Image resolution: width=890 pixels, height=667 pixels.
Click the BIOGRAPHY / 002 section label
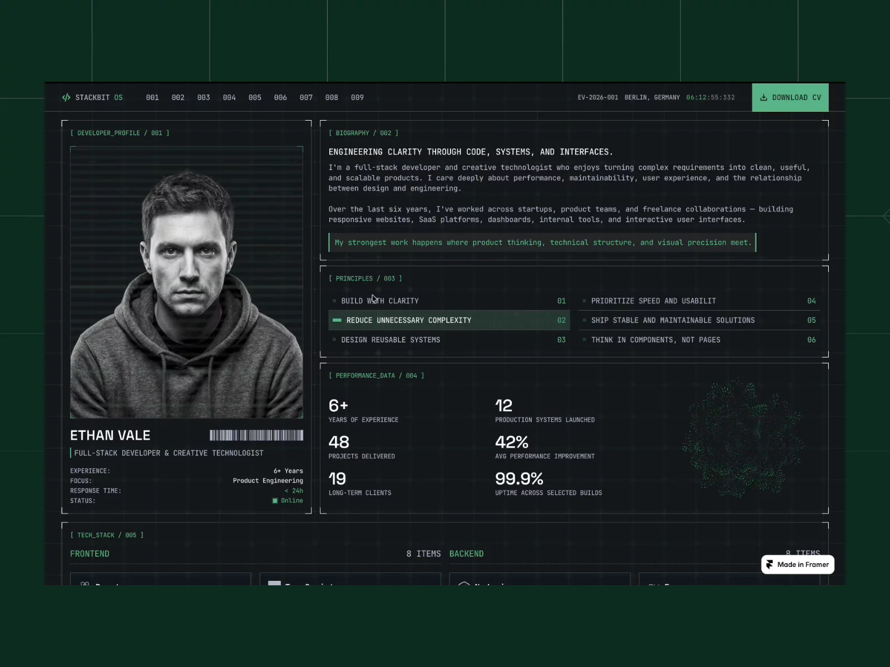coord(364,133)
